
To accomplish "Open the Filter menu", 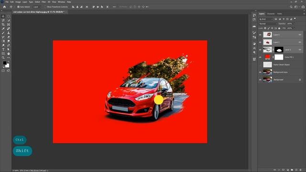I will pyautogui.click(x=44, y=2).
